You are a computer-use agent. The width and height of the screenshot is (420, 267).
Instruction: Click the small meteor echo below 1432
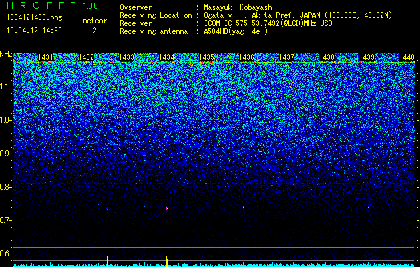click(108, 209)
